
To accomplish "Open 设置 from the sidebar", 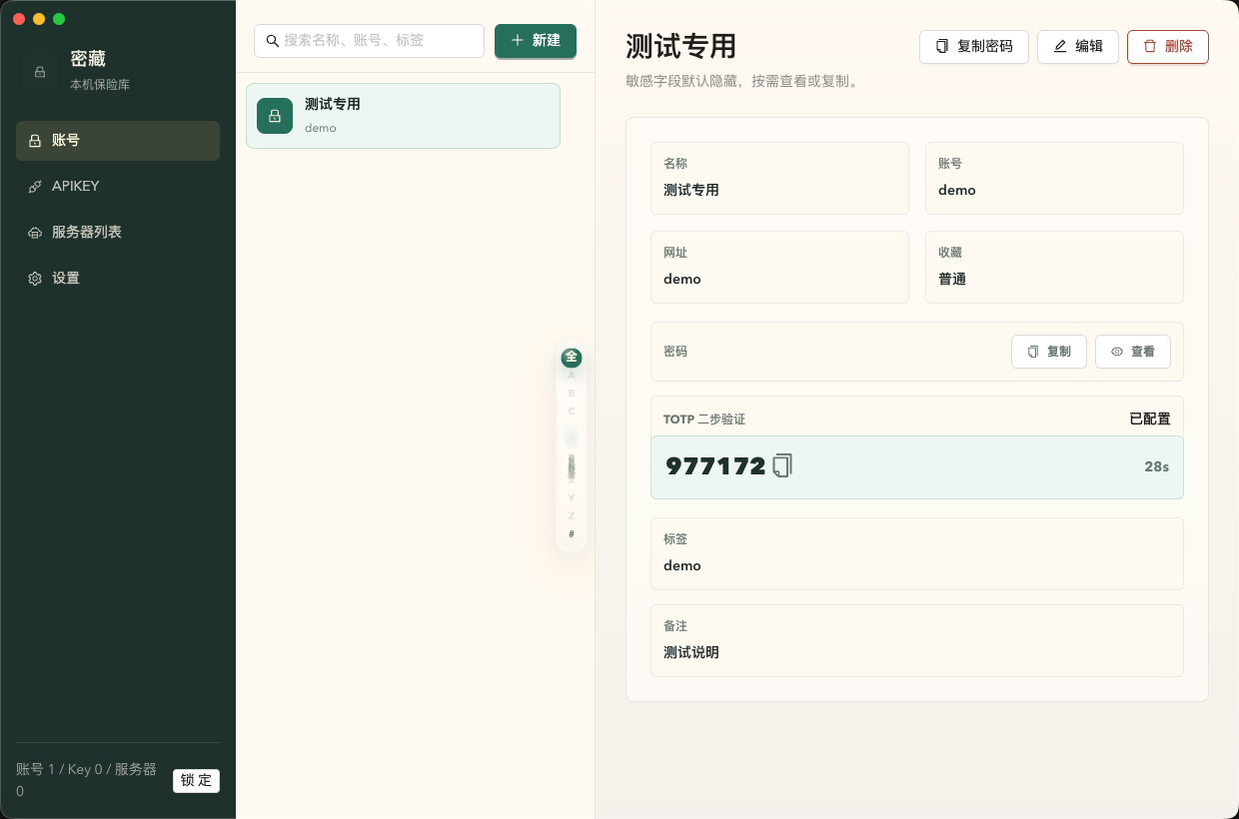I will 118,279.
